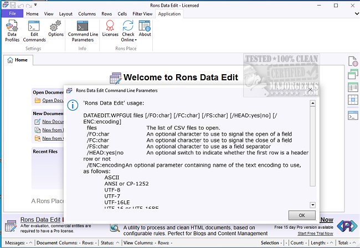Click document info icon in right sidebar

click(353, 61)
